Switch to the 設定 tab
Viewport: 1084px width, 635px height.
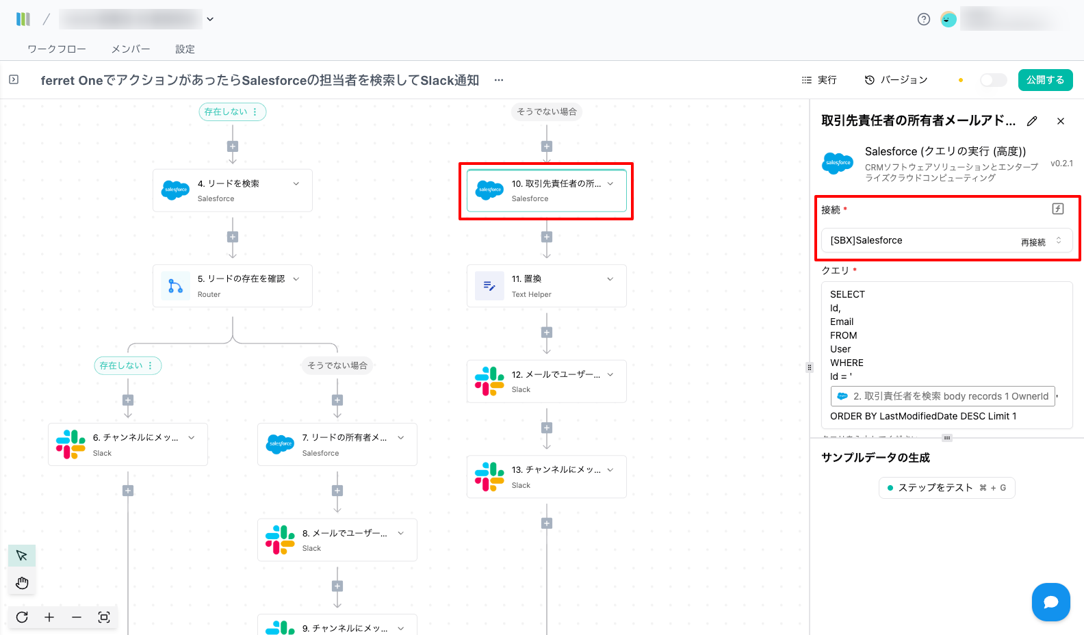coord(185,49)
